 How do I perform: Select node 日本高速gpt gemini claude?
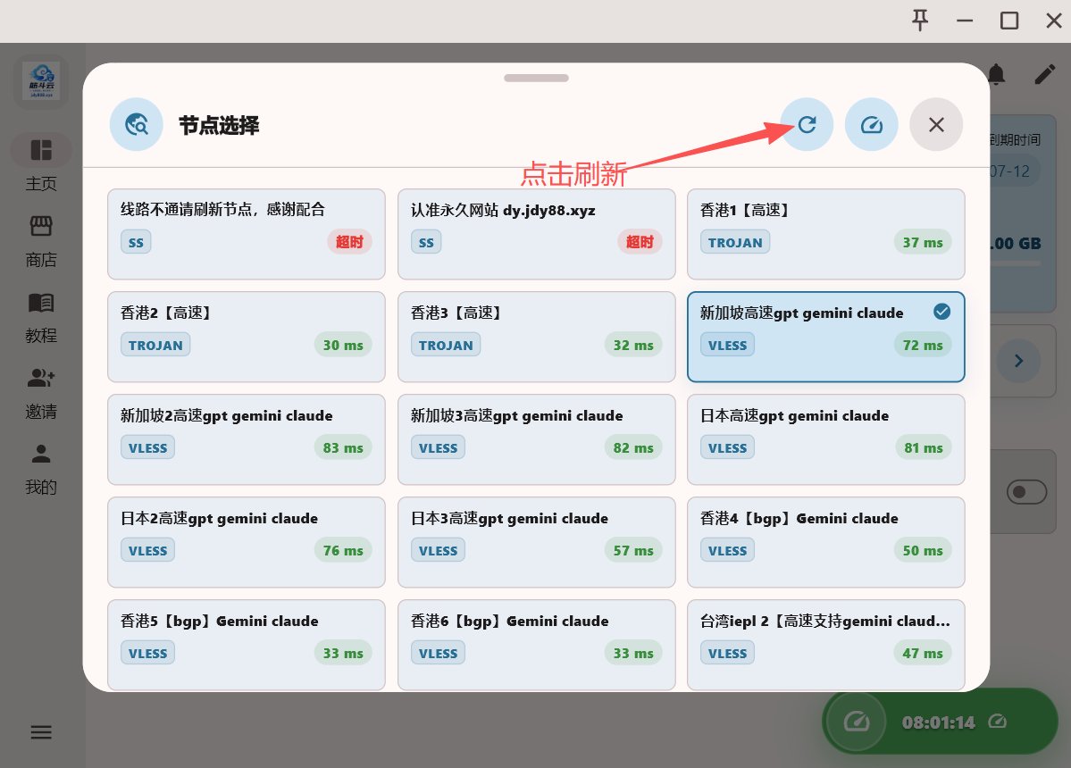tap(825, 439)
